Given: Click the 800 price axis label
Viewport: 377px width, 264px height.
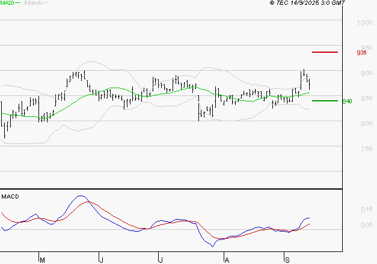Looking at the screenshot, I should coord(367,124).
